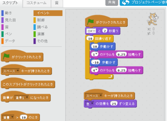Click the 秒言う label on say block

coord(113,31)
